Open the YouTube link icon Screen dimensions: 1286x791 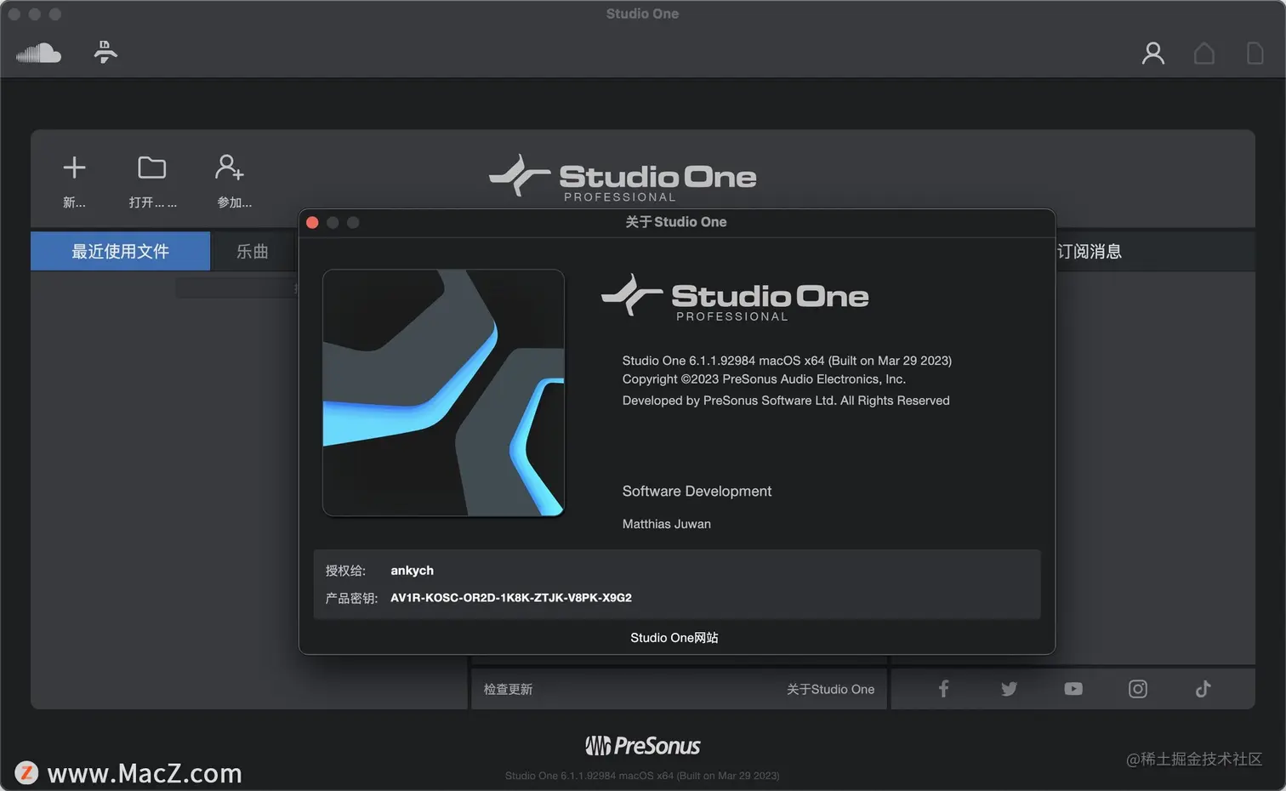click(1073, 689)
